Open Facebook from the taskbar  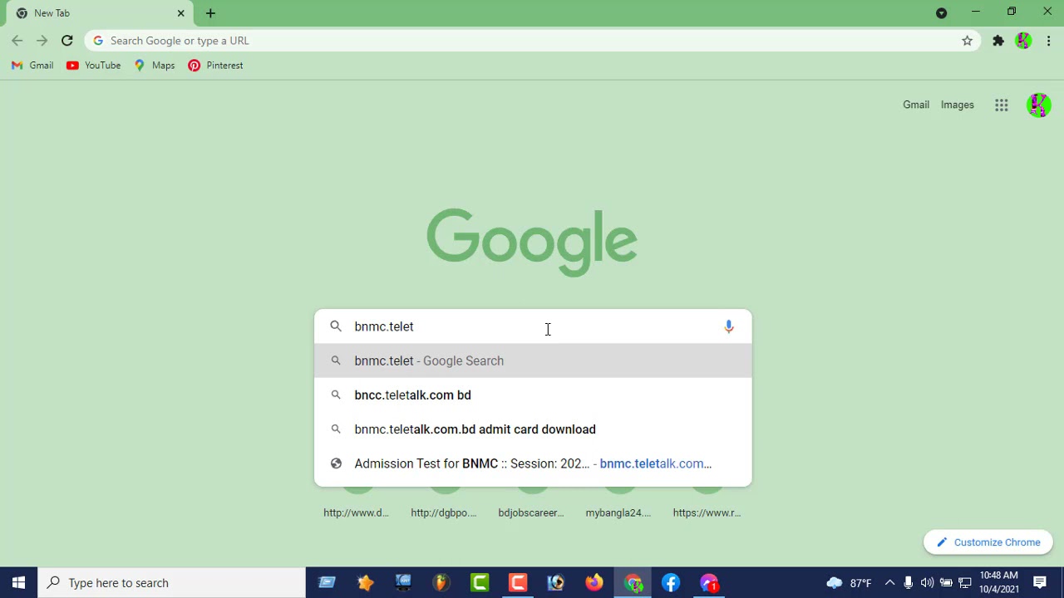coord(672,583)
